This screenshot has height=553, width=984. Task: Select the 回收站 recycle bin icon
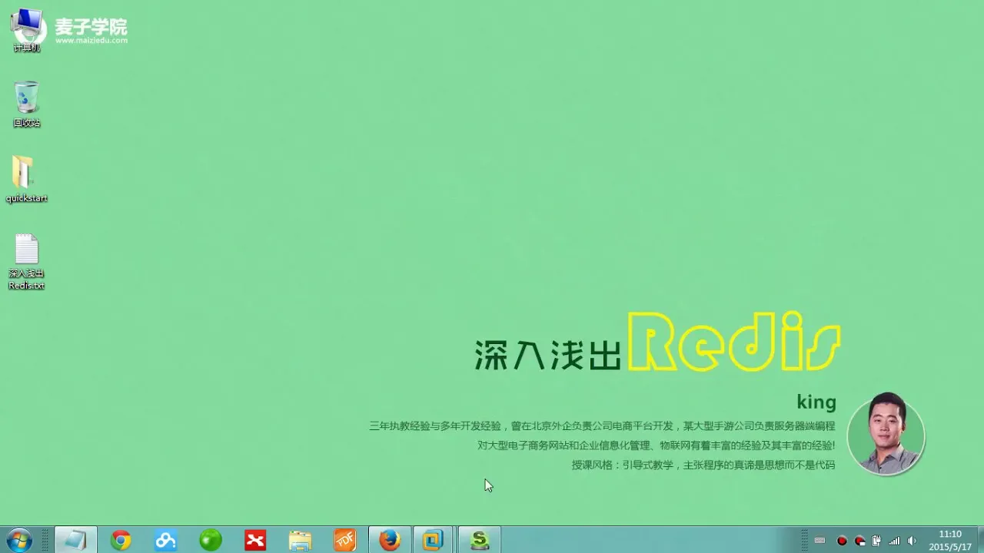pyautogui.click(x=27, y=104)
